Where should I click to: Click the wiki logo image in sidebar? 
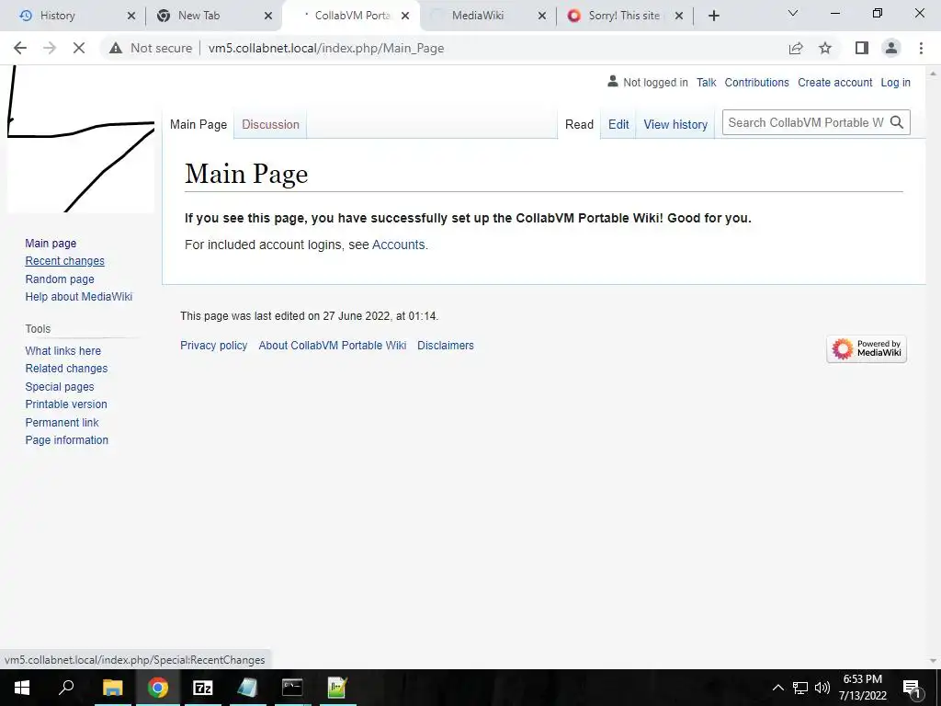pyautogui.click(x=81, y=140)
